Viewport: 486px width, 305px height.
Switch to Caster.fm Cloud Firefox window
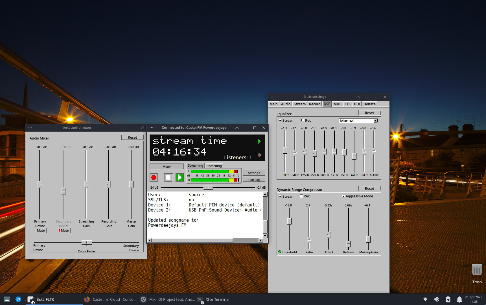coord(111,299)
